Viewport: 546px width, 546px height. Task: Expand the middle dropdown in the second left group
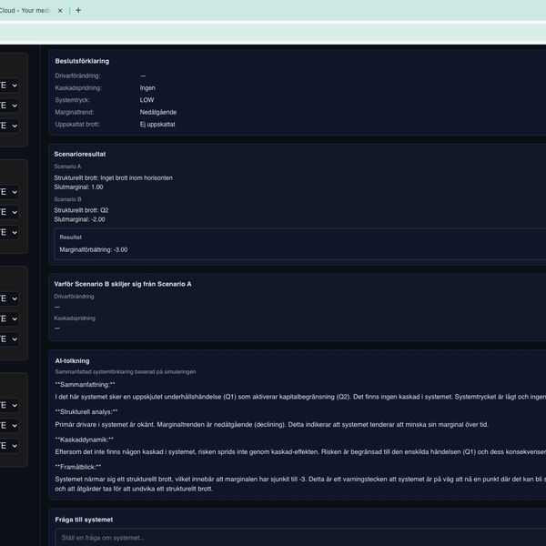[x=8, y=212]
